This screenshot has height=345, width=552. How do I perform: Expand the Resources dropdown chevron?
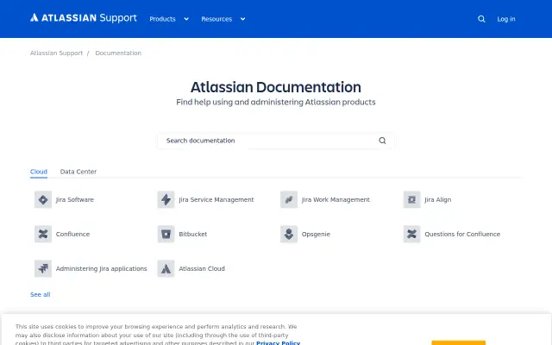click(242, 19)
